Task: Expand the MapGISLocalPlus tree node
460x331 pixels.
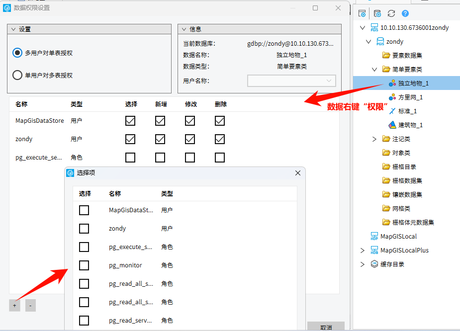Action: click(363, 250)
